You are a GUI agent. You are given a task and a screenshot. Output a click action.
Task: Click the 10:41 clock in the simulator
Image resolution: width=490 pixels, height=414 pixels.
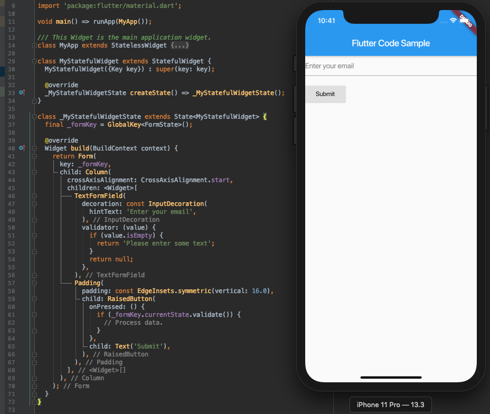326,21
